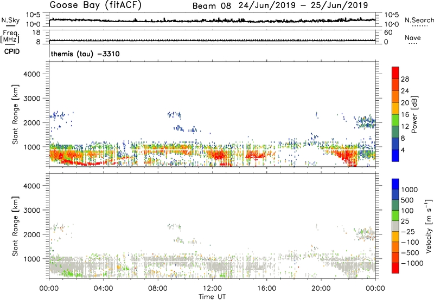Click the date range "24/Jun/2019 - 25/Jun/2019"
Image resolution: width=434 pixels, height=300 pixels.
point(303,5)
